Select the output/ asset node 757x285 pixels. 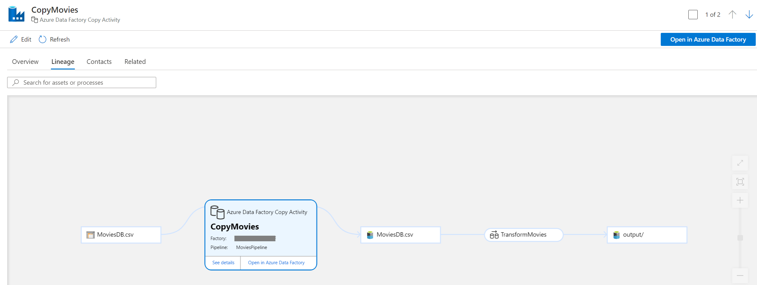coord(647,235)
